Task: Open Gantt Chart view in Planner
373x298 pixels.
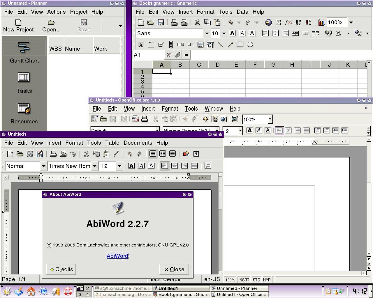Action: [x=24, y=52]
